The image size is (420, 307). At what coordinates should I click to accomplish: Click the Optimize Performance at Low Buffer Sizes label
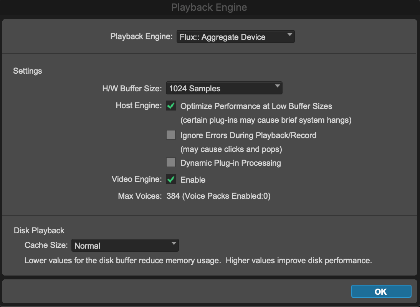coord(256,106)
